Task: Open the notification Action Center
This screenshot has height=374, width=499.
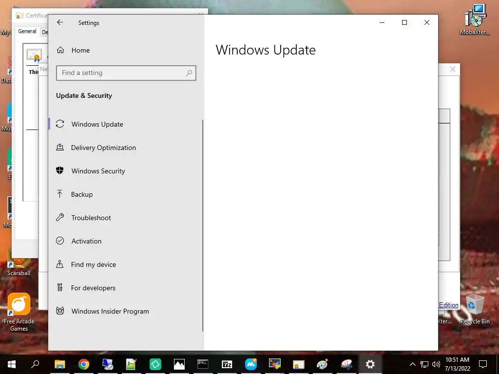Action: [483, 364]
